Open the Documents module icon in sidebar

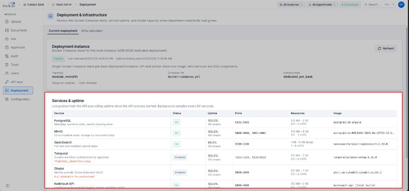coord(7,30)
